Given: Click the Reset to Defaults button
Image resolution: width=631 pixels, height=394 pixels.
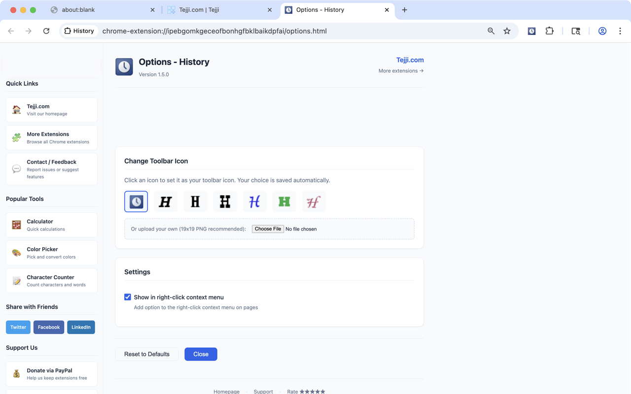Looking at the screenshot, I should (x=147, y=354).
